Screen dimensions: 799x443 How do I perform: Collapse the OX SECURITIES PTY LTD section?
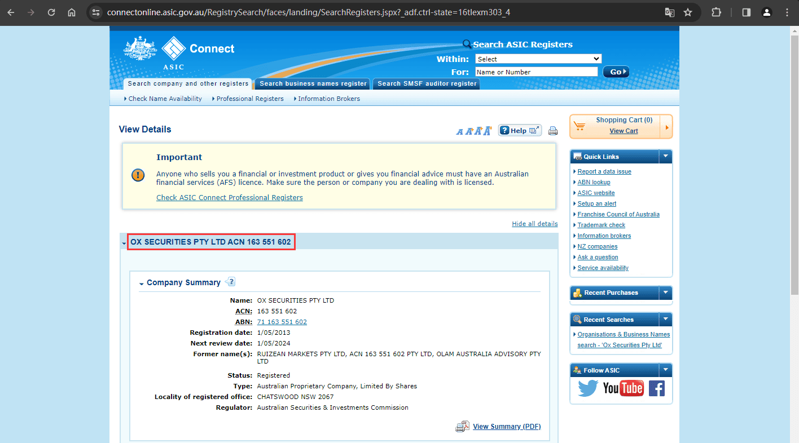(x=124, y=243)
